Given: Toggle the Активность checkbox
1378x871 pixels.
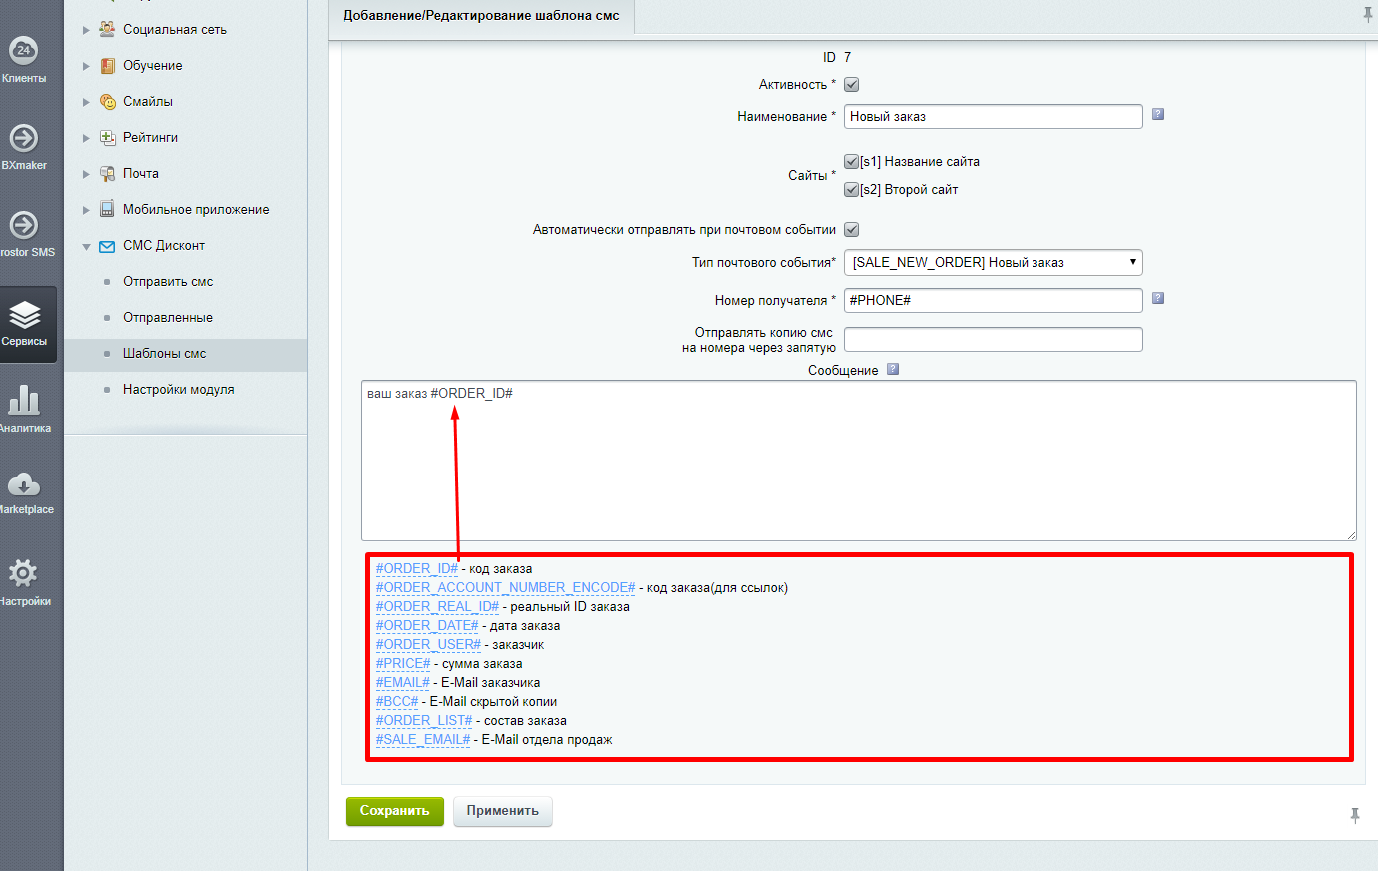Looking at the screenshot, I should (x=852, y=85).
